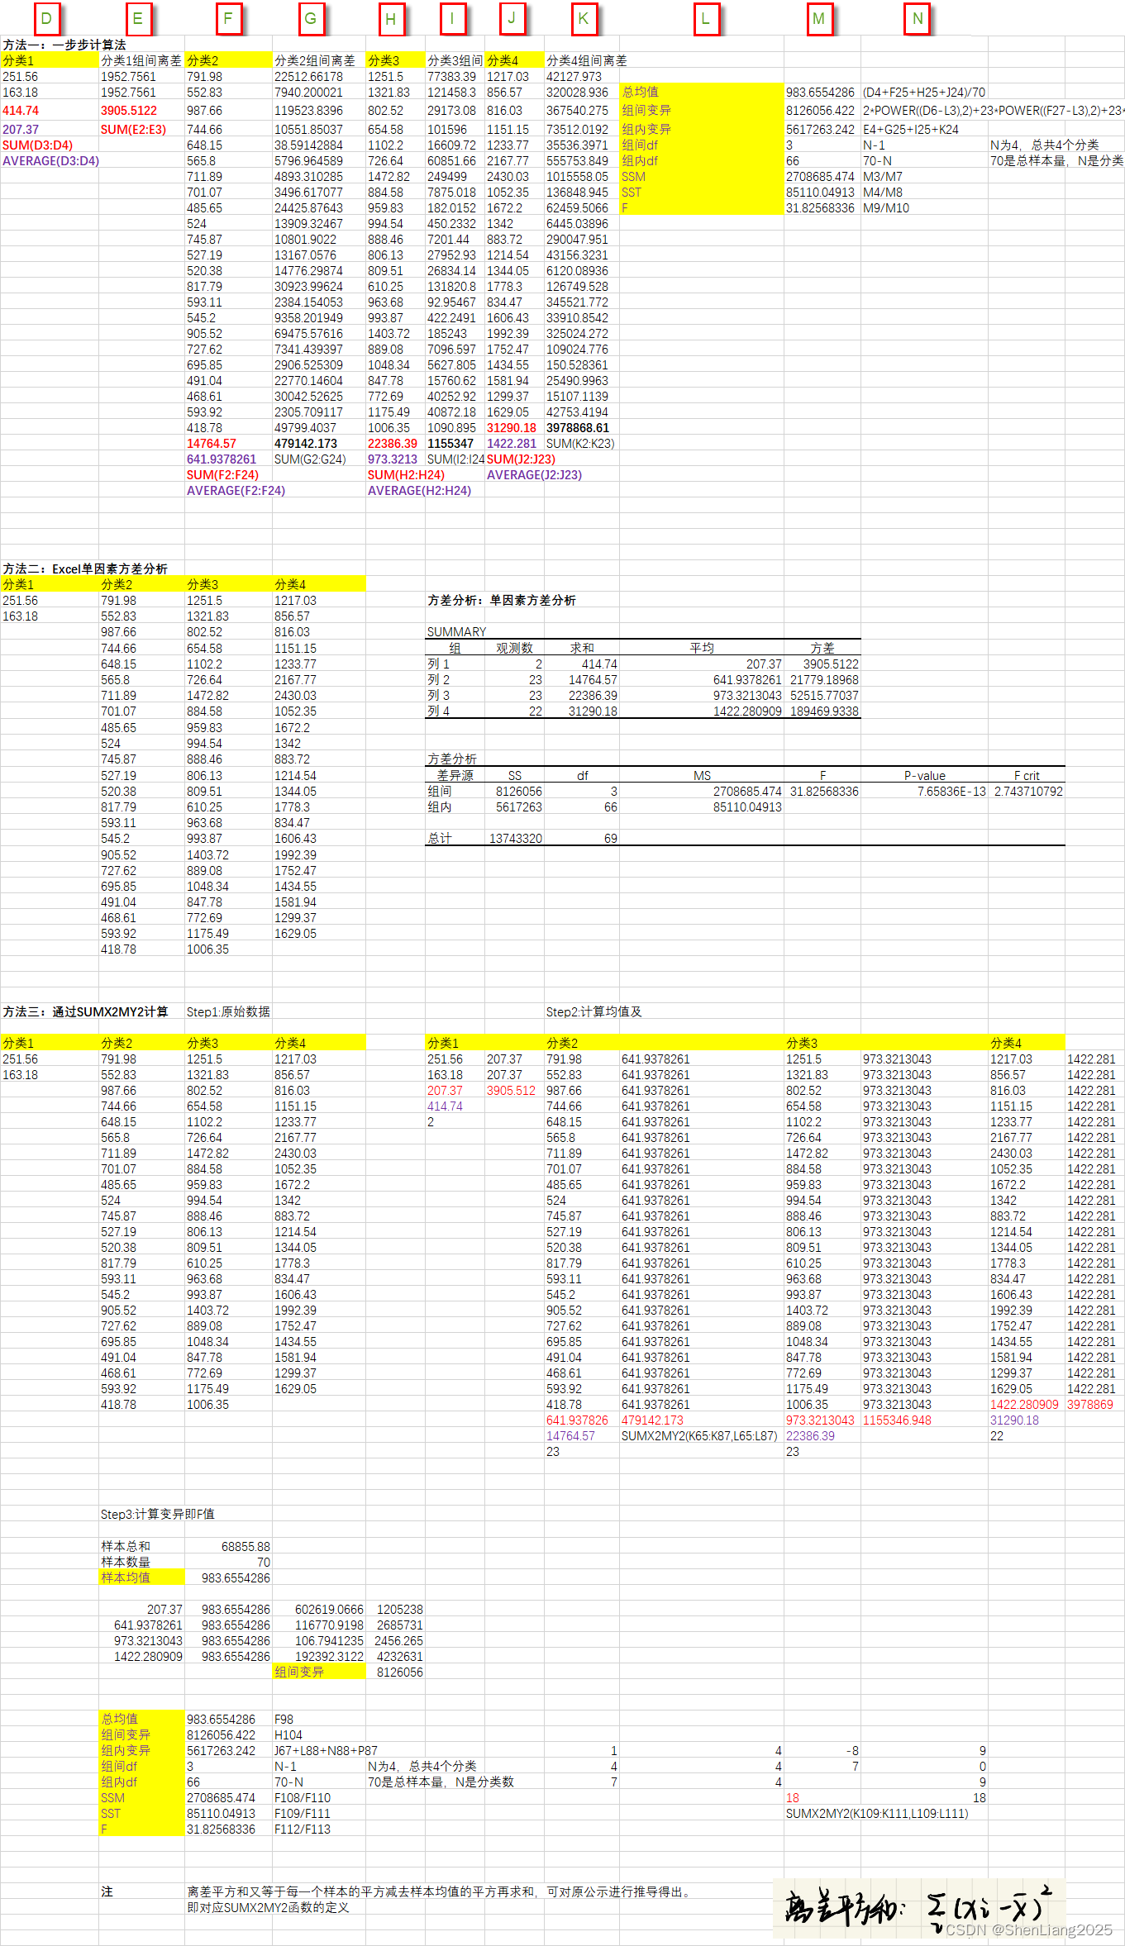The width and height of the screenshot is (1125, 1946).
Task: Click the red value 1155346.948
Action: [x=897, y=1420]
